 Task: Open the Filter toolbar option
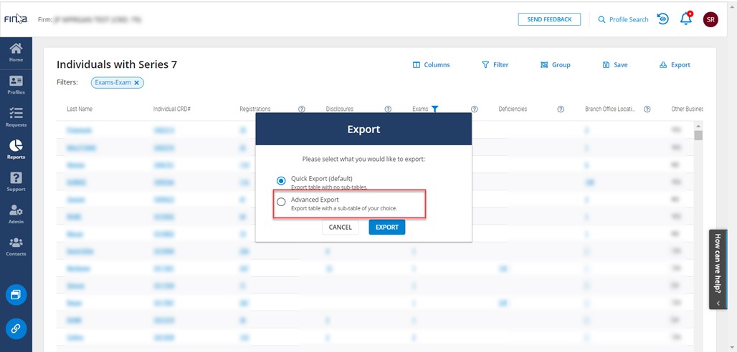(x=495, y=65)
